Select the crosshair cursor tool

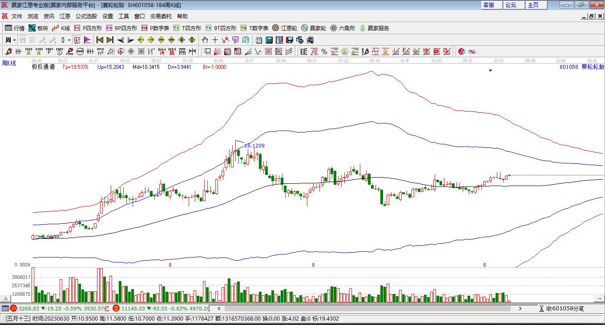[216, 40]
